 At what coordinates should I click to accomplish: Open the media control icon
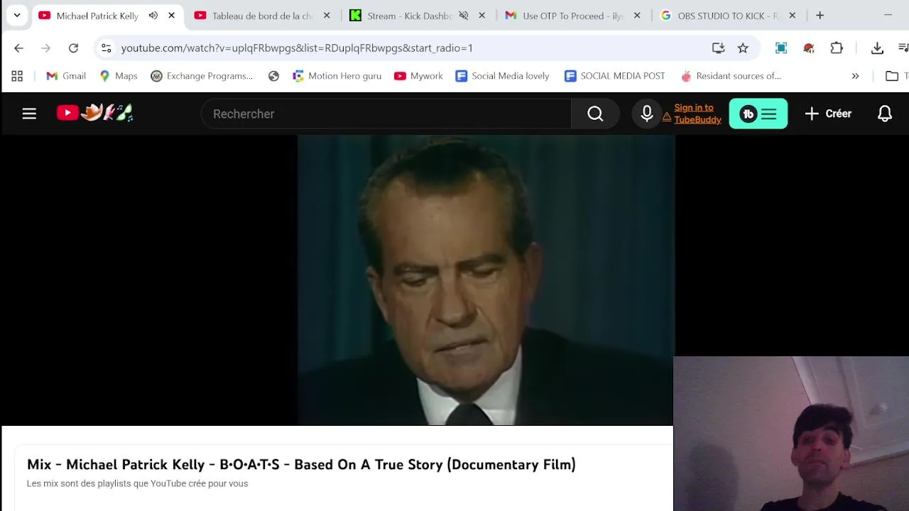(903, 48)
